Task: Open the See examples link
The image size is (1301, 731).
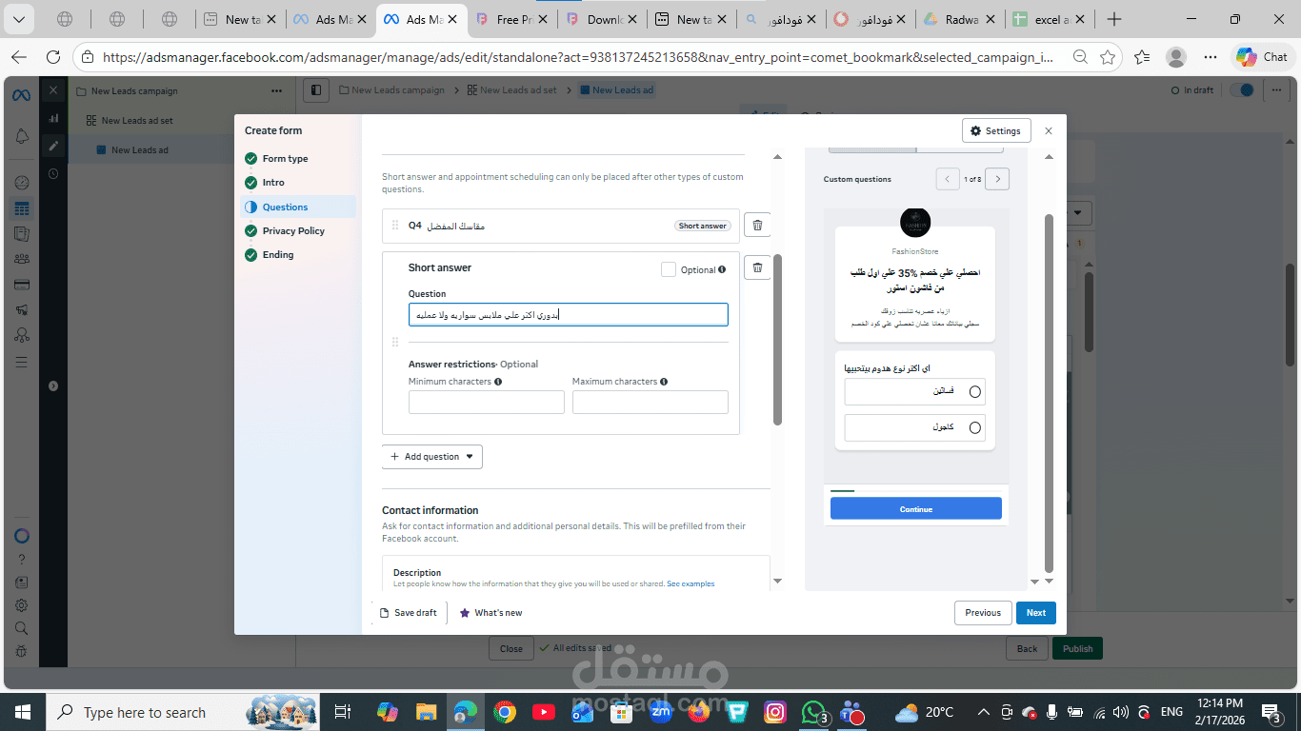Action: coord(691,583)
